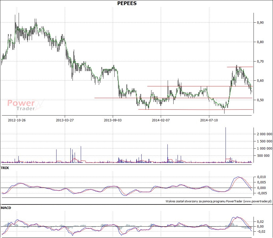Screen dimensions: 273x238
Task: Select the 2014-02-07 date label
Action: [x=161, y=120]
